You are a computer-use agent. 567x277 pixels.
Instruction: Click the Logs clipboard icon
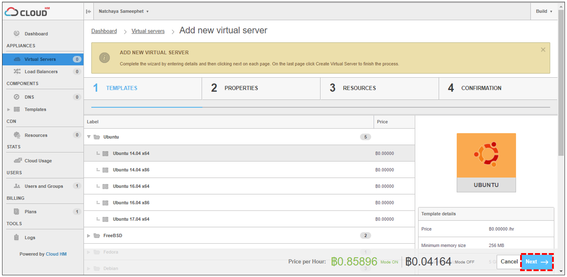click(x=16, y=237)
